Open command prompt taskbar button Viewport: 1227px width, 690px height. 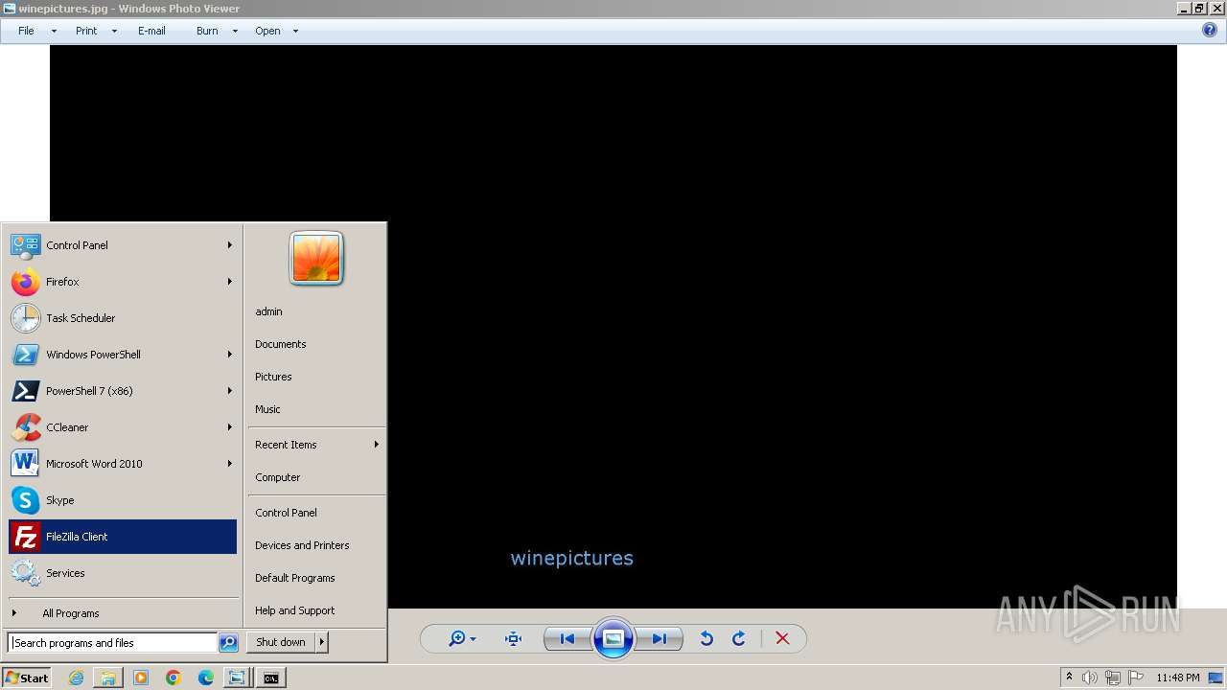pyautogui.click(x=271, y=678)
